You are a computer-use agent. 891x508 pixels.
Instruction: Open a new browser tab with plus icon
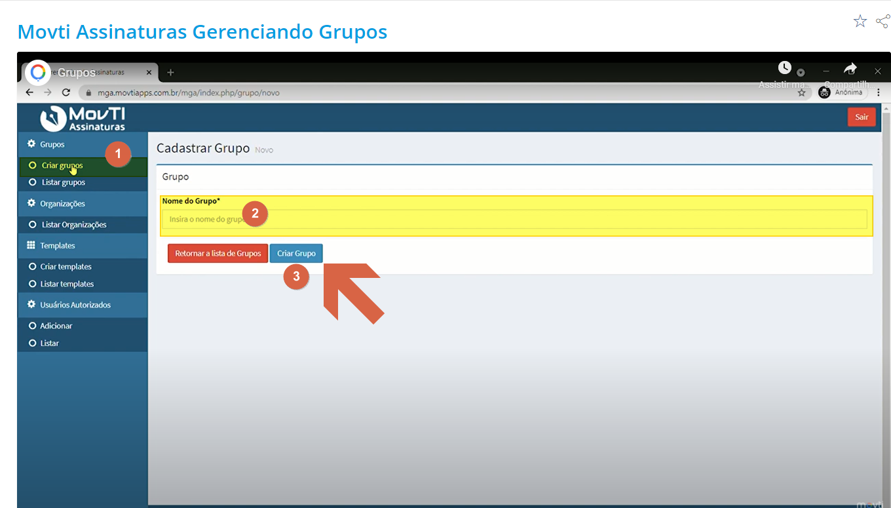(170, 72)
